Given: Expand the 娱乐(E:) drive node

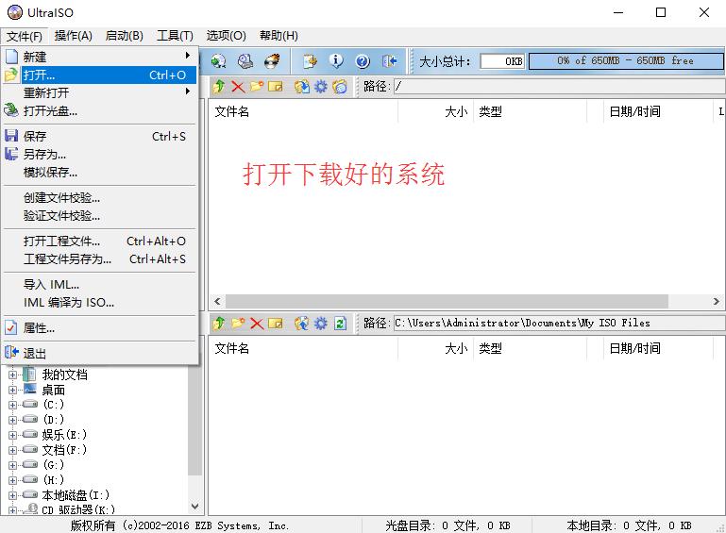Looking at the screenshot, I should 13,435.
